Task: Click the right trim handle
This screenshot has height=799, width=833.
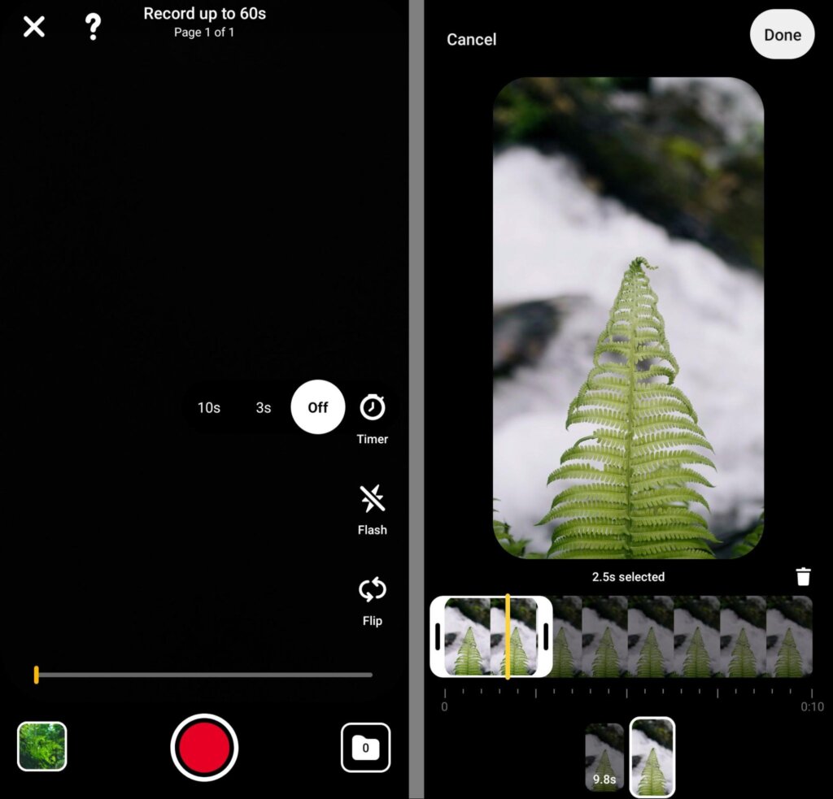Action: (546, 636)
